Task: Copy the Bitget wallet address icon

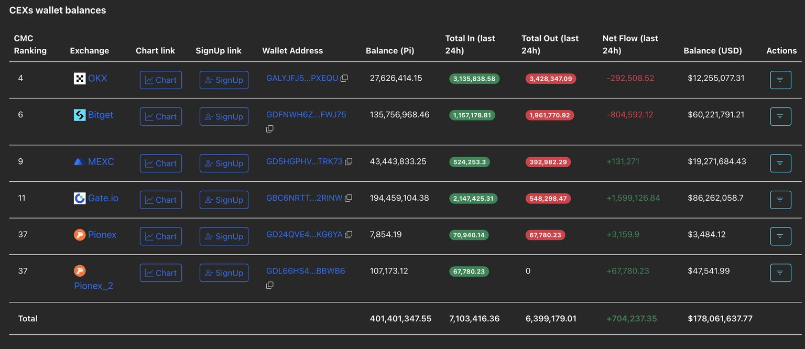Action: click(x=270, y=129)
